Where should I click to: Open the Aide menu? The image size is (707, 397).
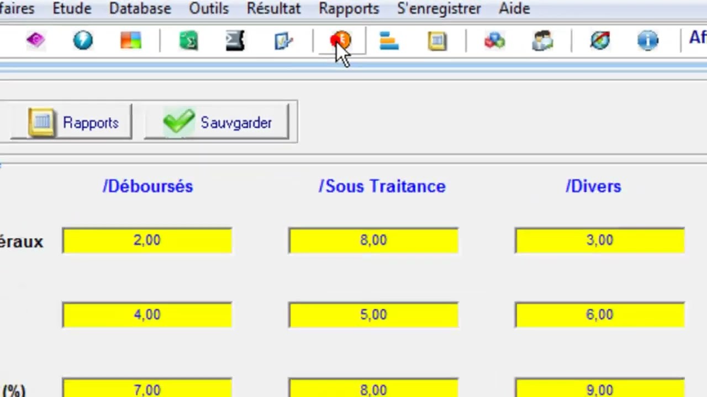(x=514, y=8)
